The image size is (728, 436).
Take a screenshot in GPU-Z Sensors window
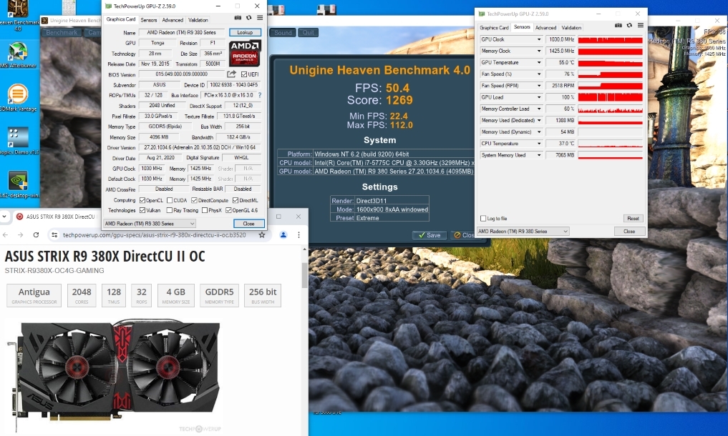(x=618, y=26)
